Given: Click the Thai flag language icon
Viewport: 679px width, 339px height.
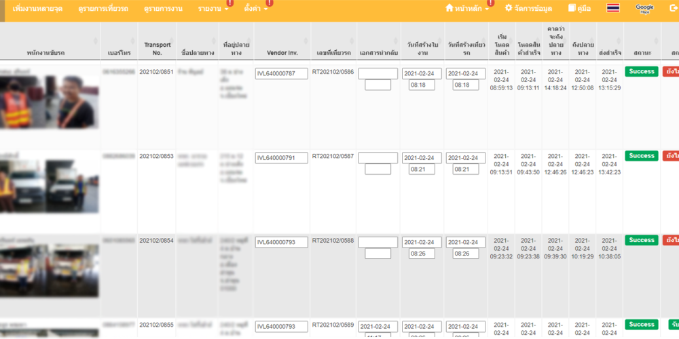Looking at the screenshot, I should (x=613, y=8).
